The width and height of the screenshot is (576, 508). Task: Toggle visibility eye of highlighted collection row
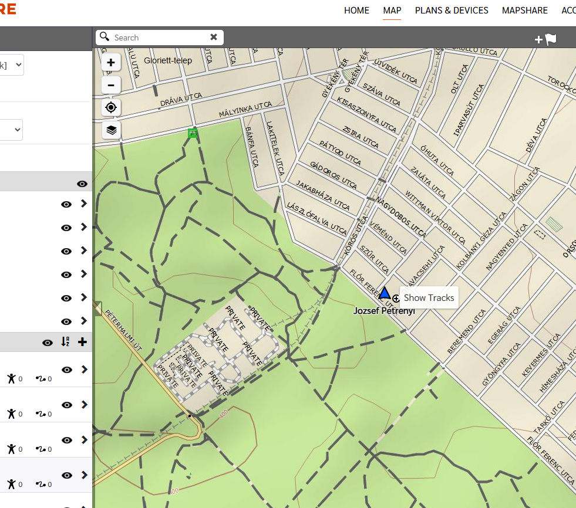67,475
